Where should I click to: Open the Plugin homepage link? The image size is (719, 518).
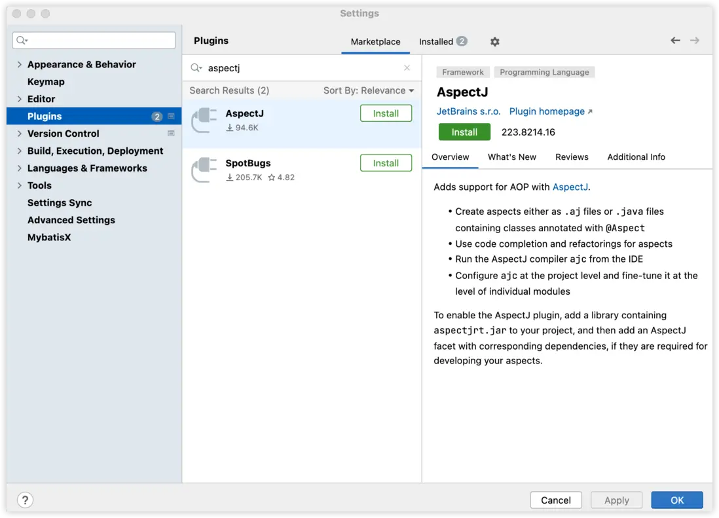[550, 111]
